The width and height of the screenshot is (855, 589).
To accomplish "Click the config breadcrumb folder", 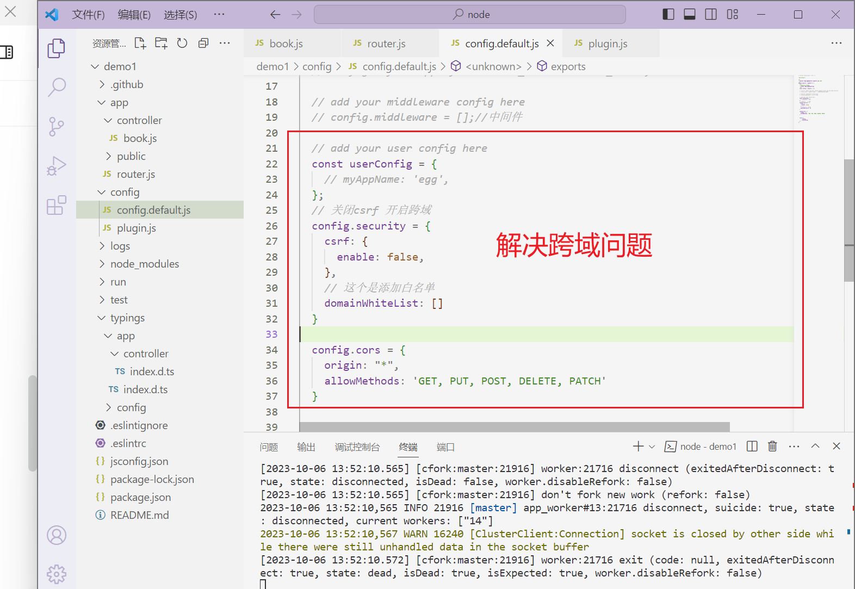I will click(x=317, y=66).
